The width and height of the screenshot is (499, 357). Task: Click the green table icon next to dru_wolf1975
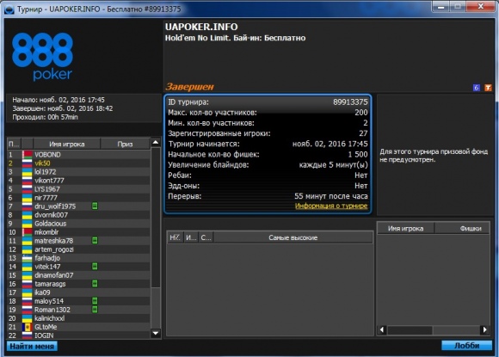pos(95,206)
